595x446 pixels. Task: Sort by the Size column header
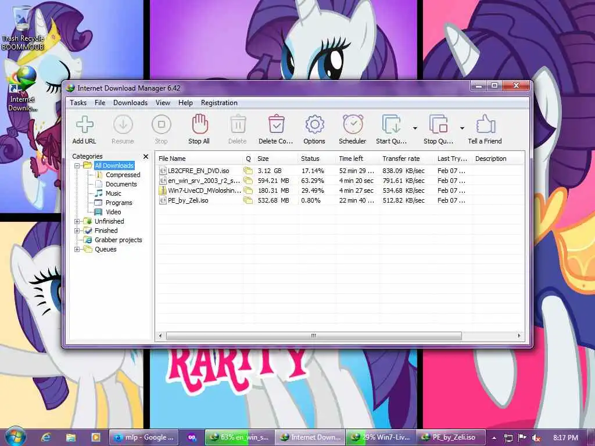(x=276, y=159)
